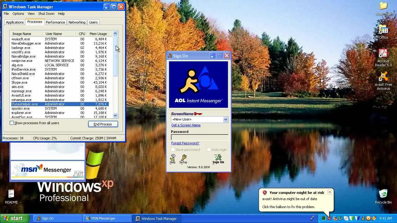Click the End Process button
The height and width of the screenshot is (223, 397).
(103, 124)
